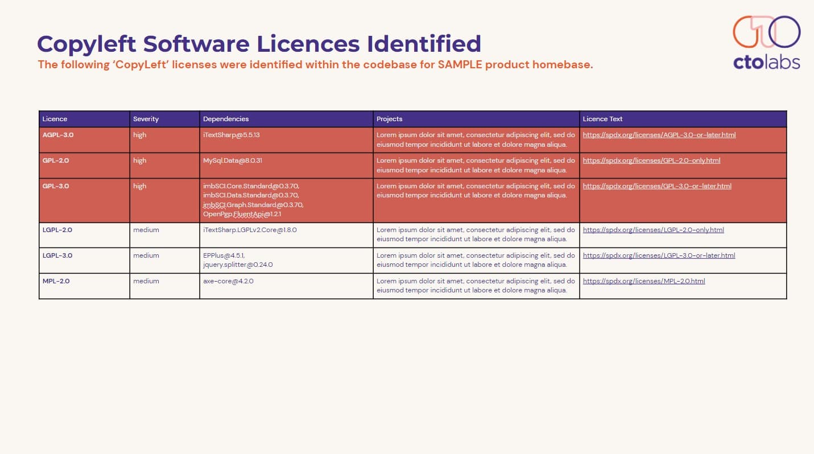Click imbSCI.Data.Standard@0.3.70 dependency text
The image size is (814, 454).
251,195
